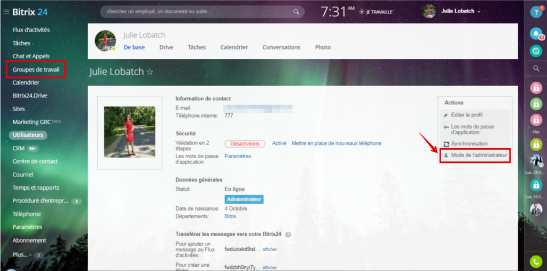The height and width of the screenshot is (271, 547).
Task: Open Calendrier in the left menu
Action: [x=26, y=83]
